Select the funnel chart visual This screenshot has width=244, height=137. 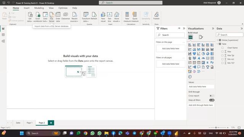(x=194, y=54)
